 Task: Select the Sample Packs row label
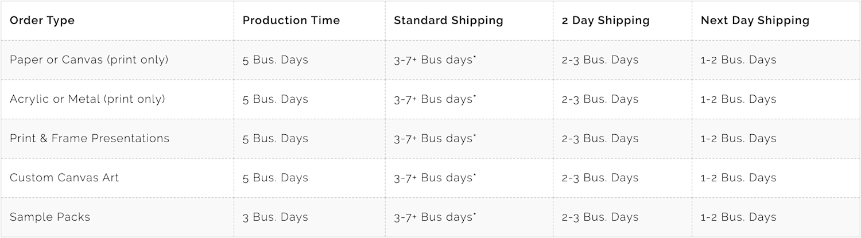50,217
